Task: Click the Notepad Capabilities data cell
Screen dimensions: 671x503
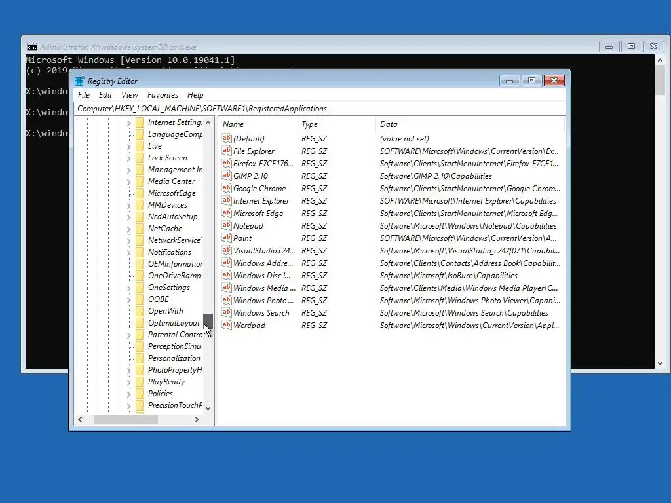Action: [x=468, y=226]
